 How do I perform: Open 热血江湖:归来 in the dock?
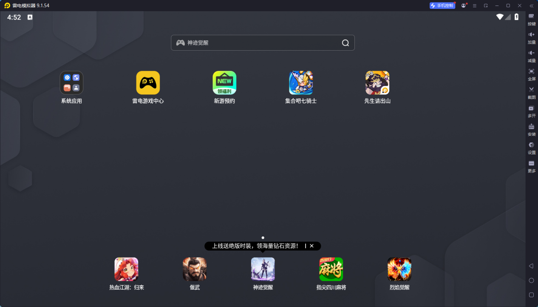coord(126,269)
